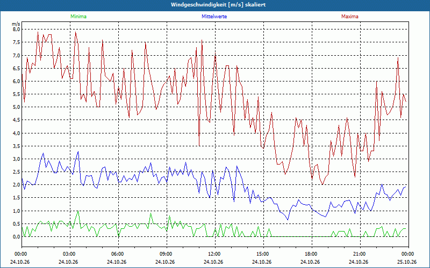Click the 12:00 time label

pos(214,254)
